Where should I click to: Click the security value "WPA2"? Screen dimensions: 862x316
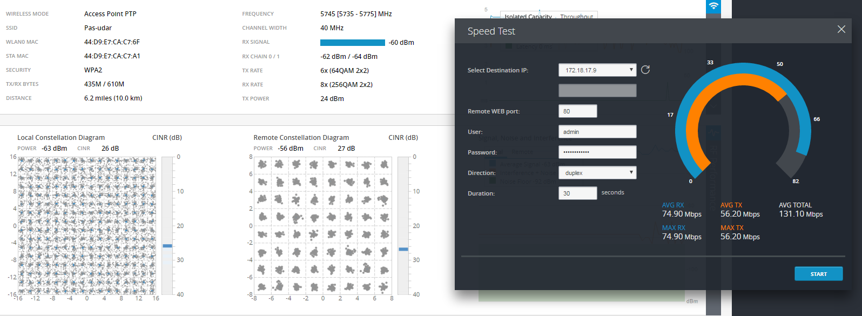pyautogui.click(x=93, y=70)
